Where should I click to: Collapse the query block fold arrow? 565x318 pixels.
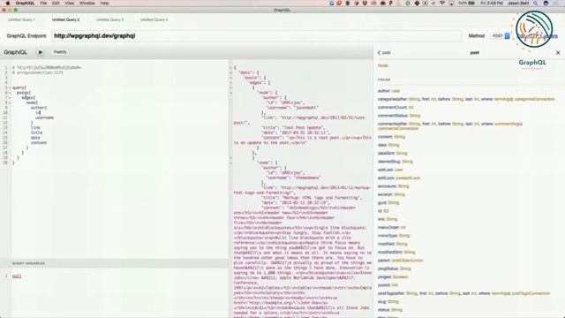[10, 87]
